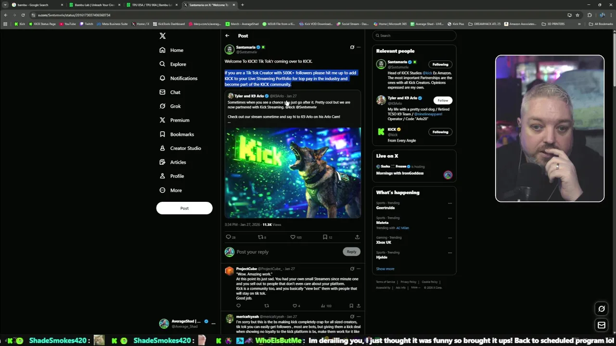Reply to ProjectCube comment

tap(238, 306)
